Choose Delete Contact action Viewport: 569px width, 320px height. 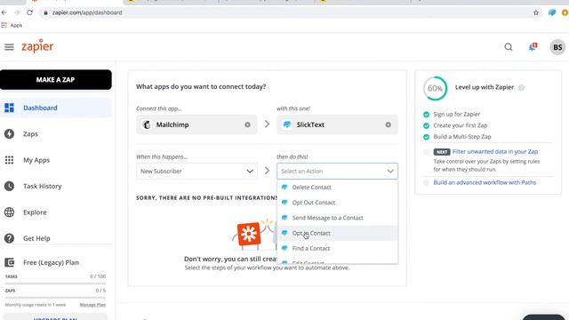337,188
